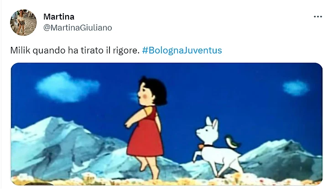Open the @MartinaGiuliano handle link
The image size is (333, 192).
click(x=78, y=28)
